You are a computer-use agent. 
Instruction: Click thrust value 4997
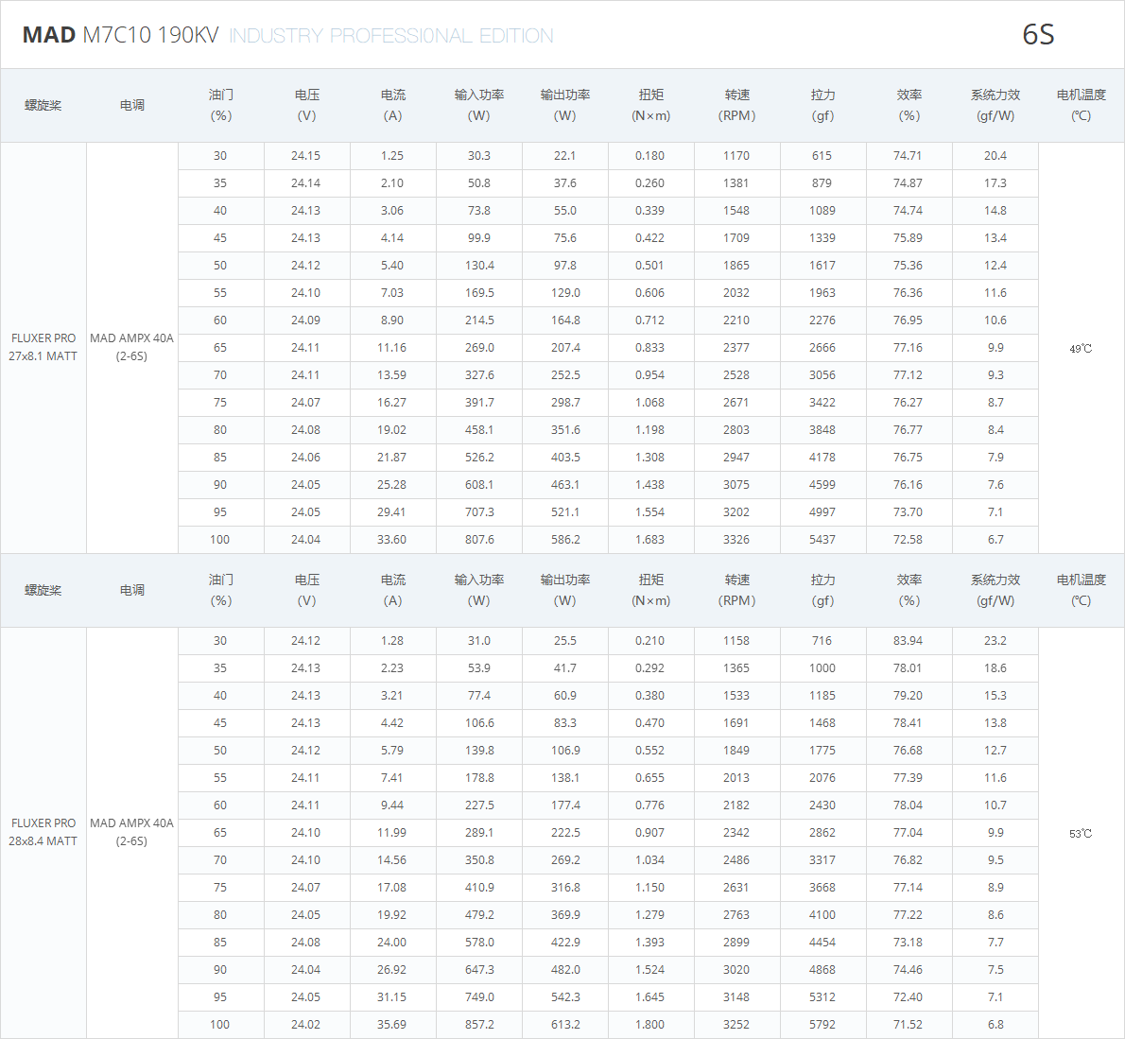click(822, 512)
